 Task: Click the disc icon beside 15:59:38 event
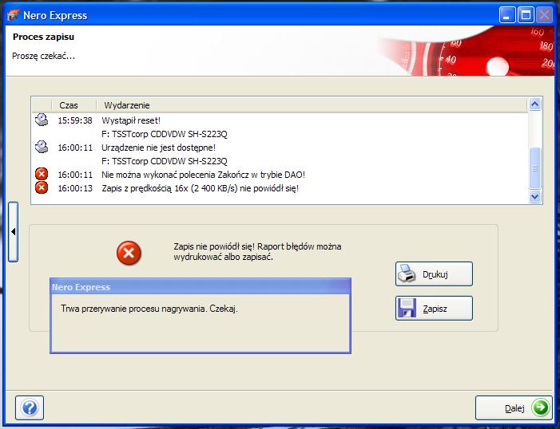pyautogui.click(x=42, y=120)
